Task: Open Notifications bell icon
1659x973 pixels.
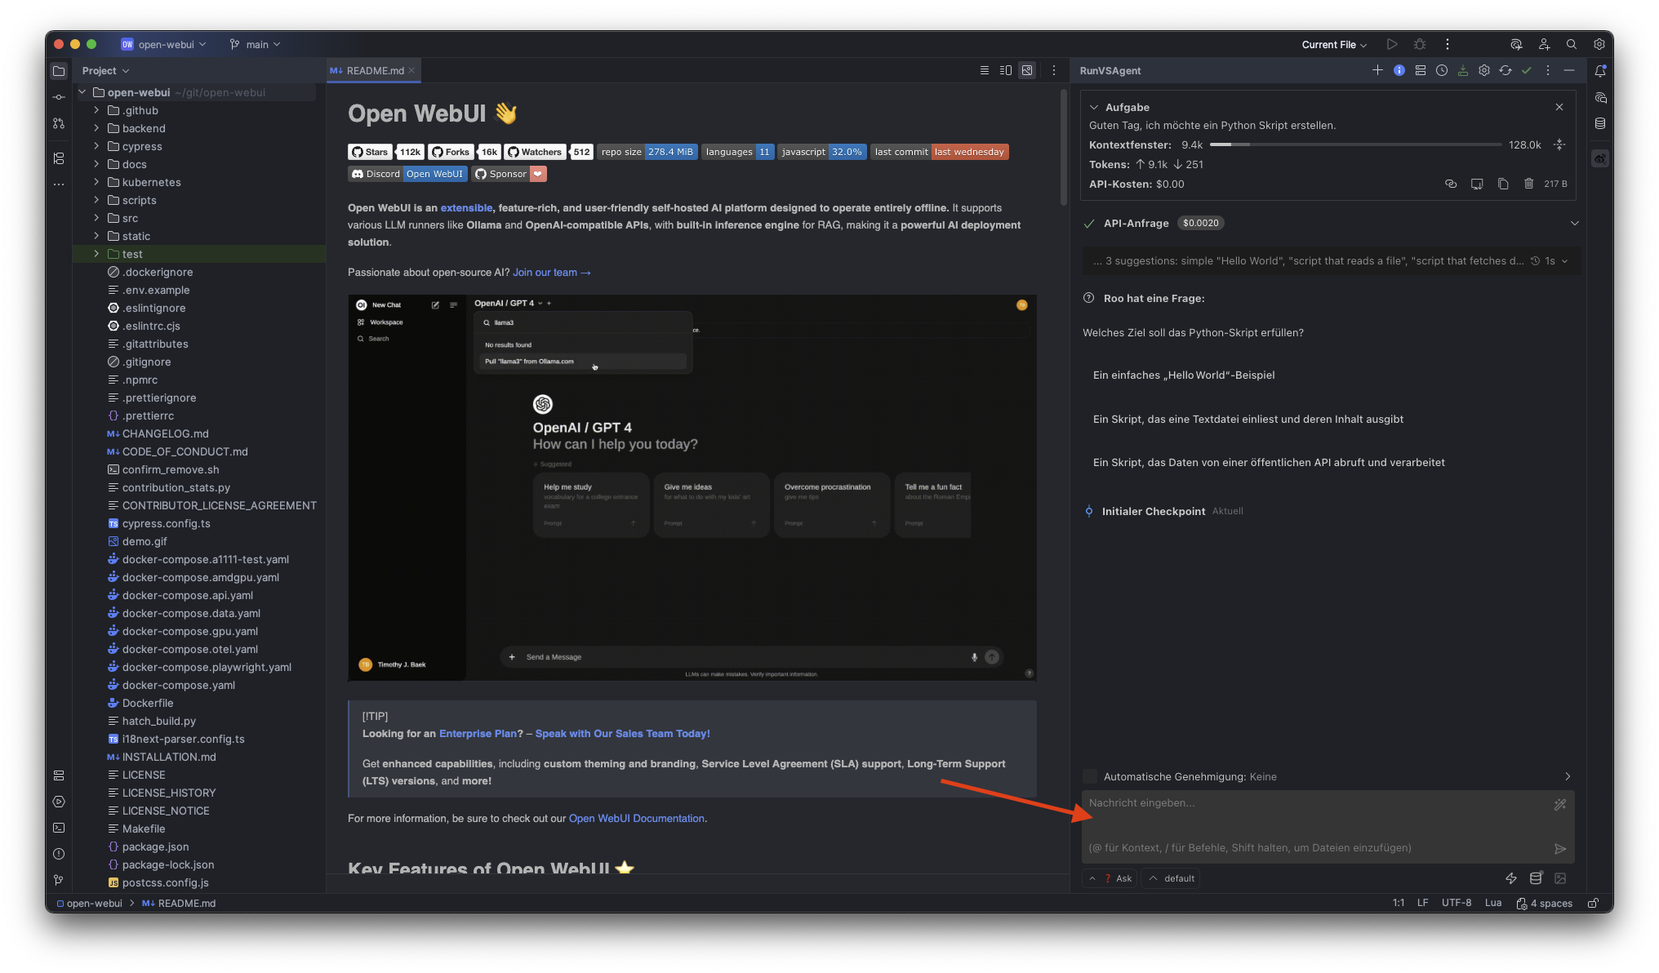Action: (1600, 71)
